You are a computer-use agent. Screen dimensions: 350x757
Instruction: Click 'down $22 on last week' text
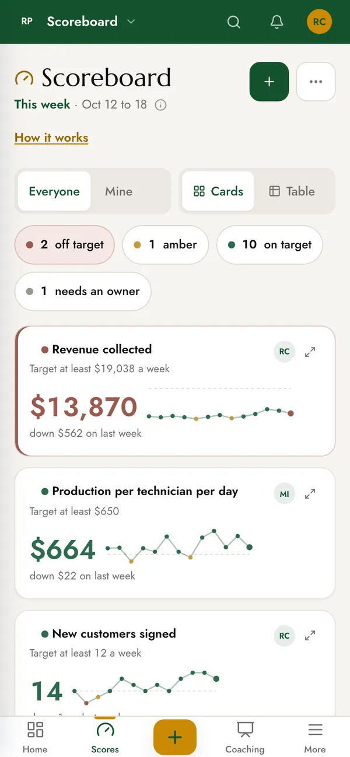pyautogui.click(x=82, y=576)
